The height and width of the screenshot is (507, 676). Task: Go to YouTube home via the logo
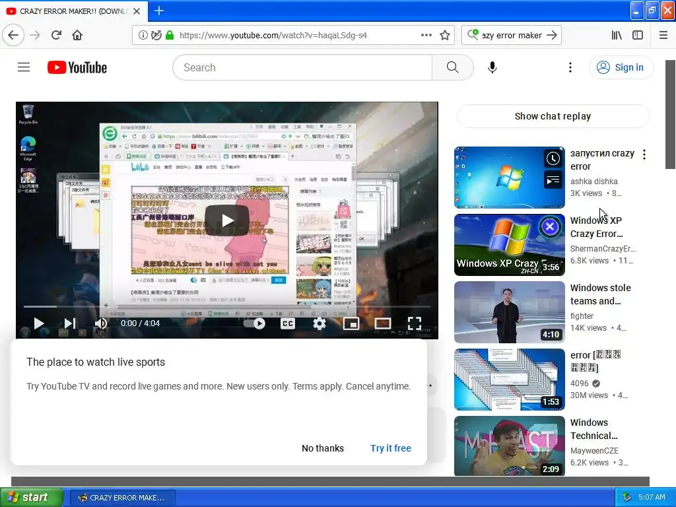click(77, 67)
